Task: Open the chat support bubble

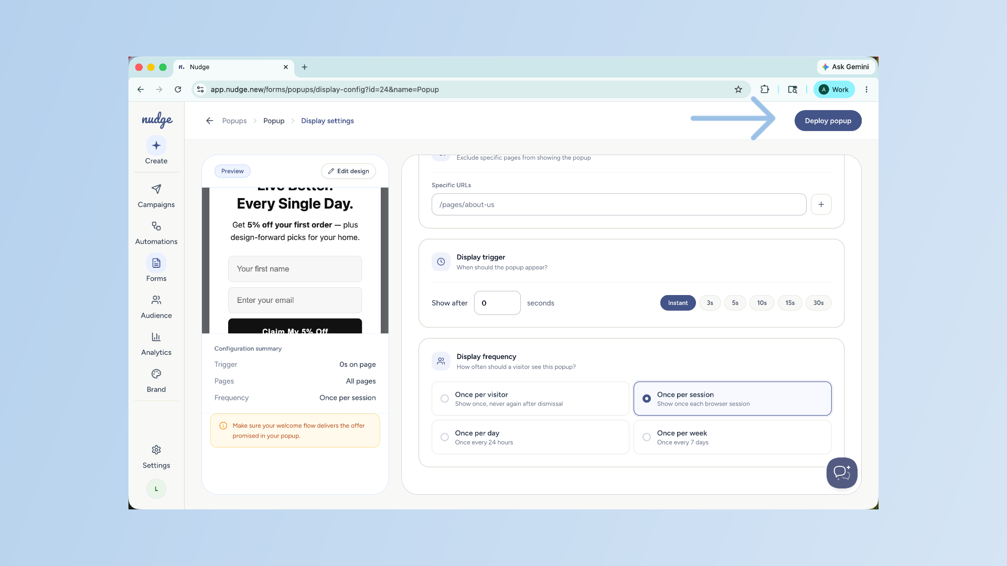Action: pos(842,473)
